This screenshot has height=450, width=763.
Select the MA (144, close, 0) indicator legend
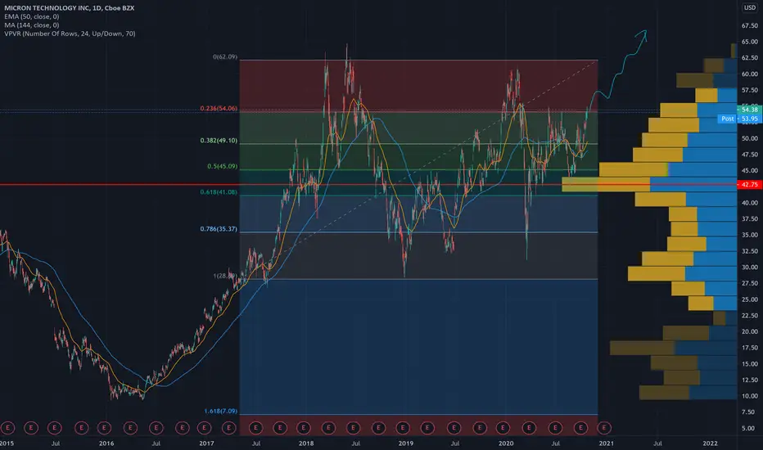(x=32, y=25)
